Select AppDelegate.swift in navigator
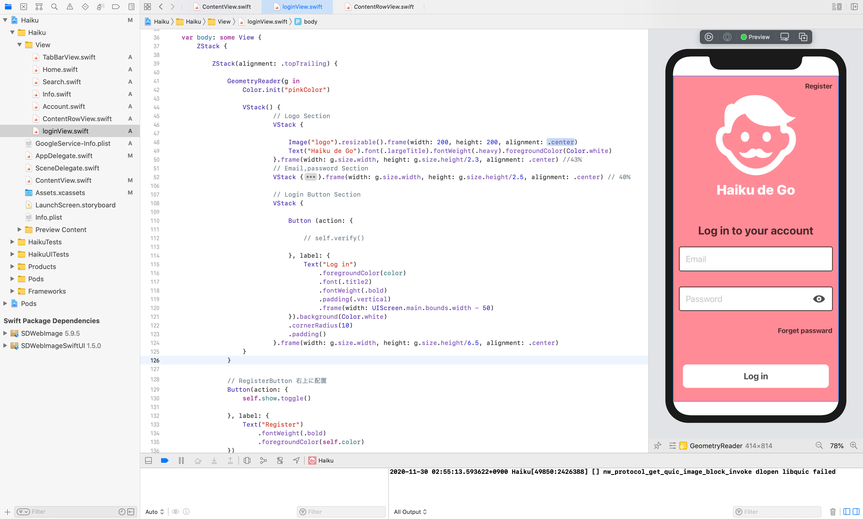The height and width of the screenshot is (519, 863). 64,156
